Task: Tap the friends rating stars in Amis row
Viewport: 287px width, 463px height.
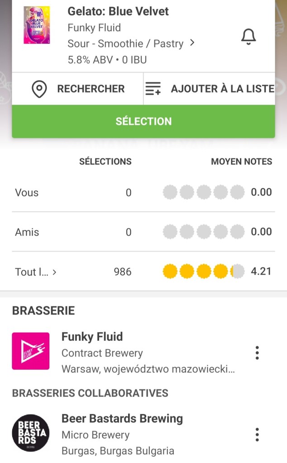Action: point(203,232)
